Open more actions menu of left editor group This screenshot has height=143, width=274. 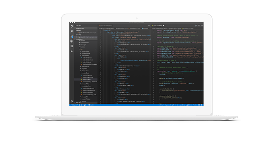tap(149, 26)
